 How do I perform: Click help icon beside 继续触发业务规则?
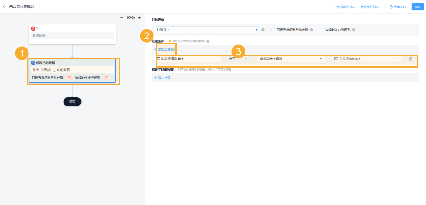click(354, 30)
